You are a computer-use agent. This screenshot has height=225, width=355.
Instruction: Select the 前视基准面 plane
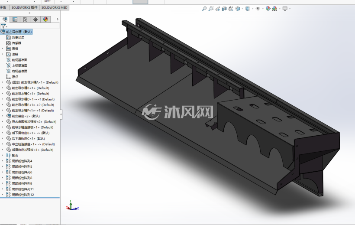coord(17,60)
